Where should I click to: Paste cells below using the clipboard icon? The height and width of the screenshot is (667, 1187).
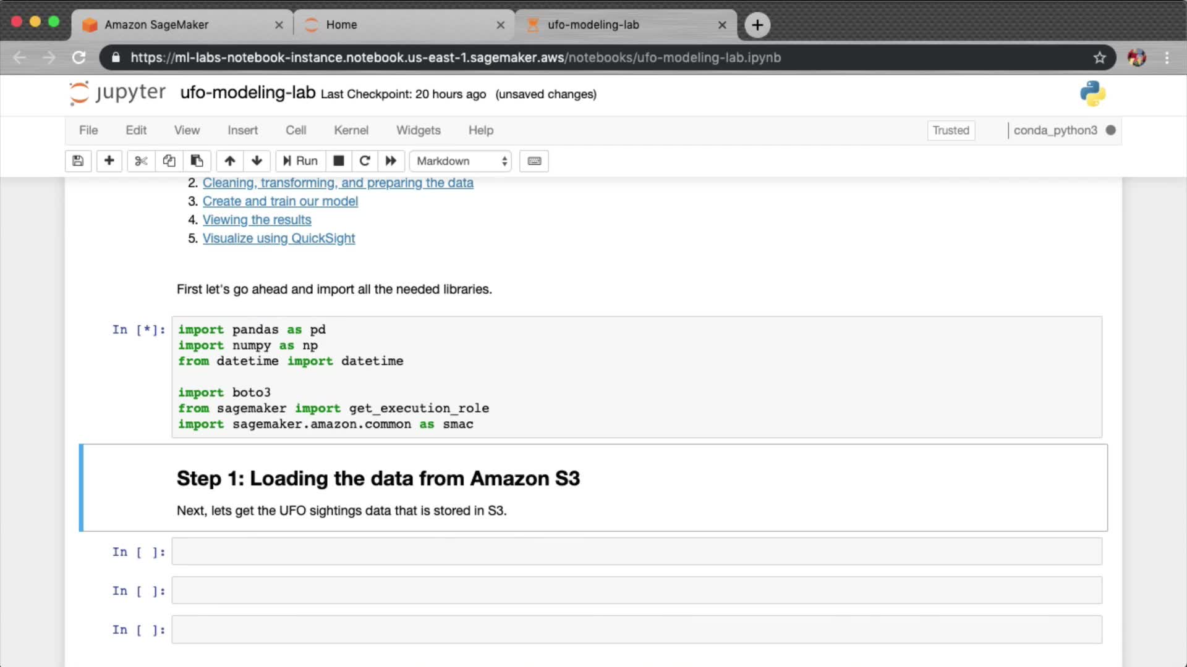[x=197, y=161]
